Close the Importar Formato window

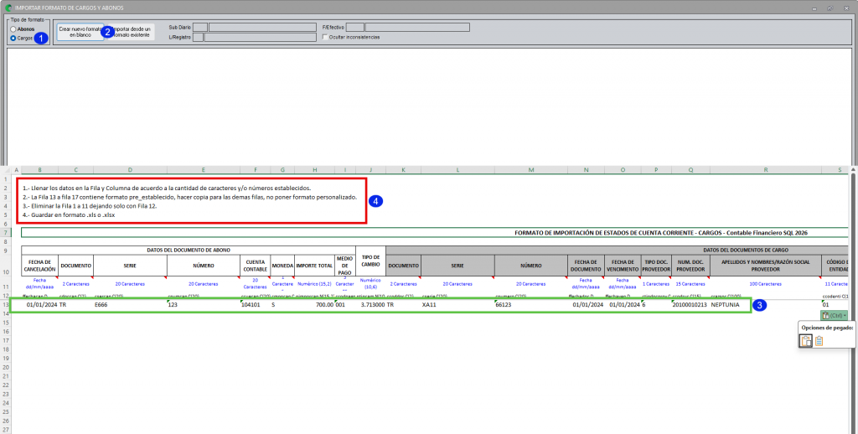846,8
